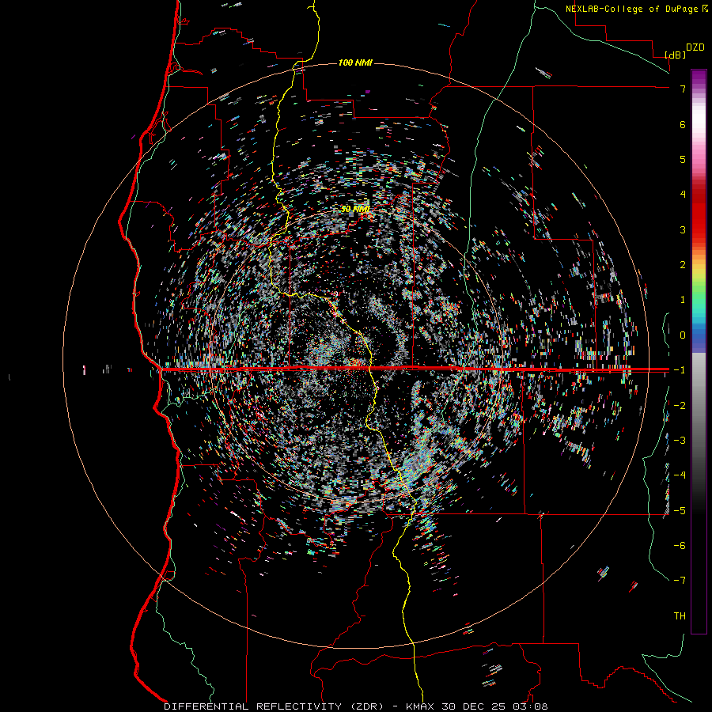Click the positive 4 scale tick label

click(x=683, y=195)
